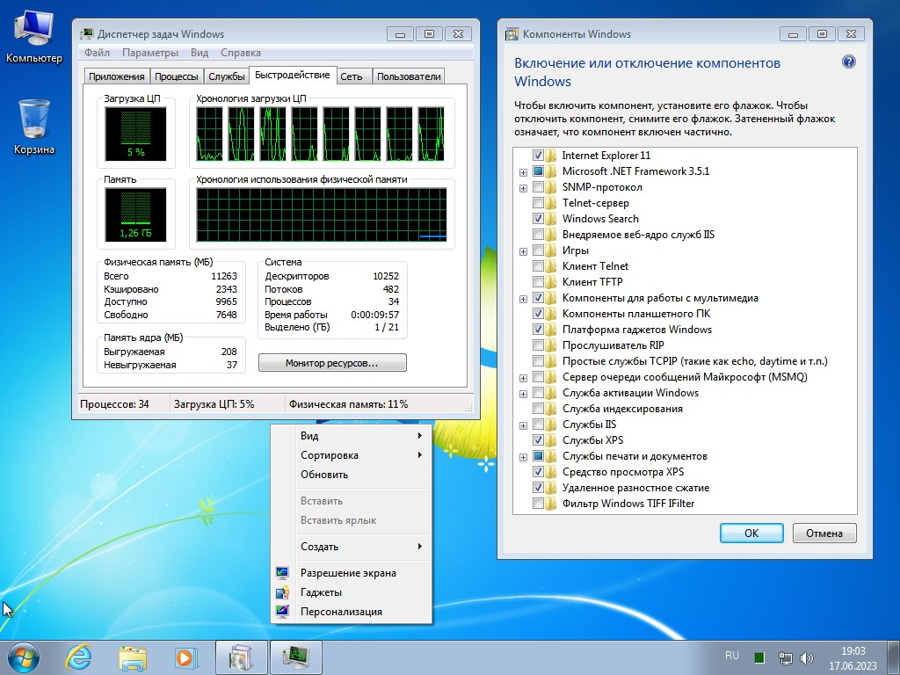This screenshot has width=900, height=675.
Task: Switch to Task Manager taskbar button
Action: tap(296, 657)
